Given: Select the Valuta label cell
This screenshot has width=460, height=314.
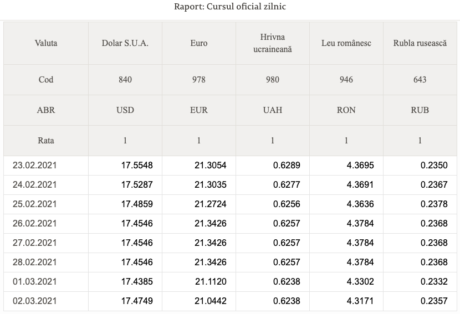Looking at the screenshot, I should click(x=46, y=43).
